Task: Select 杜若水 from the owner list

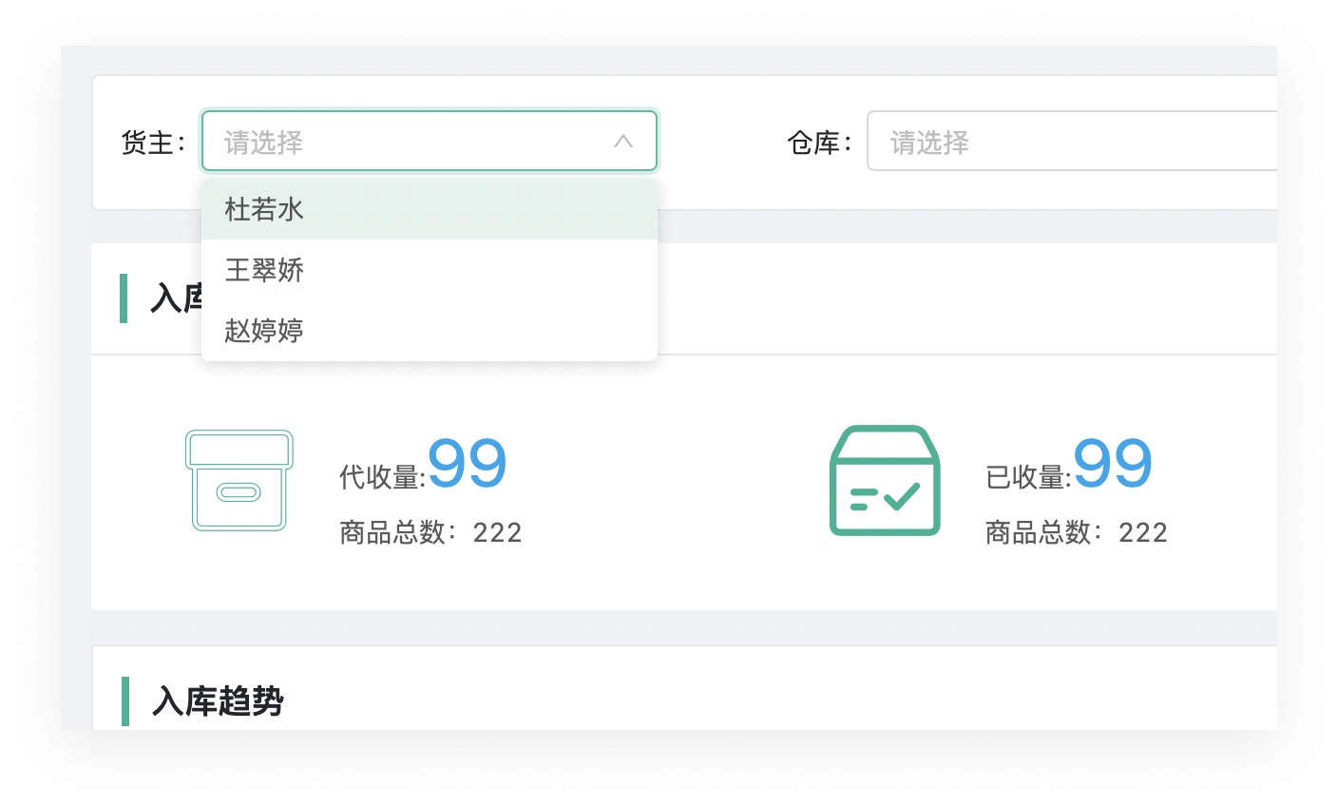Action: click(430, 209)
